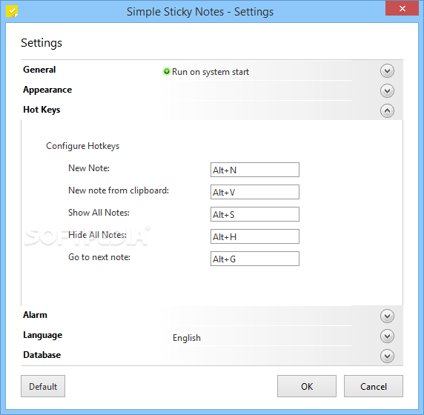Expand the Appearance section chevron
The width and height of the screenshot is (424, 415).
[x=387, y=91]
